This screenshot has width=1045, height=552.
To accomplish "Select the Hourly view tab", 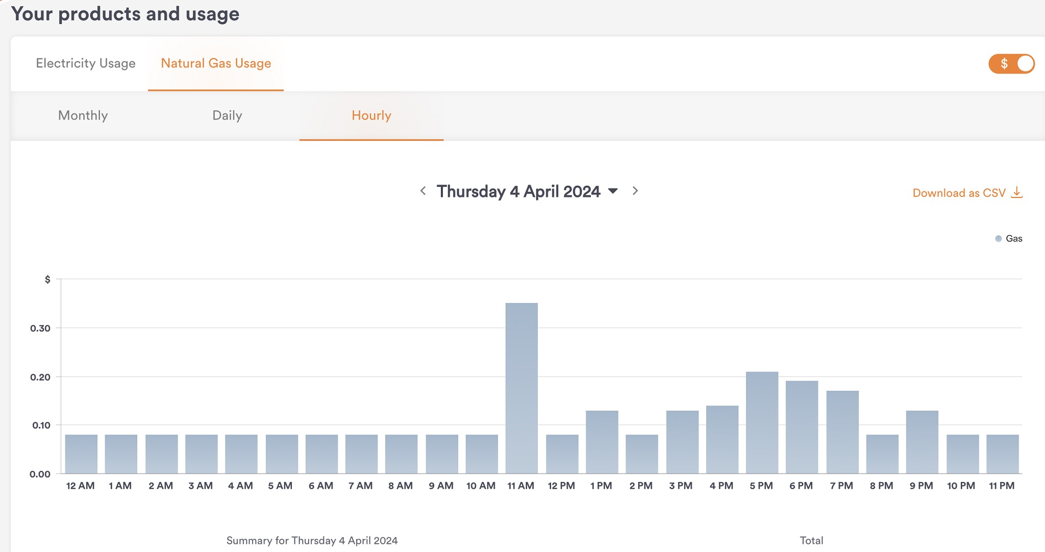I will pyautogui.click(x=371, y=115).
